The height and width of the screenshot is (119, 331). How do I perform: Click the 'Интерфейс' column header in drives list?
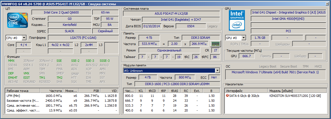(235, 91)
